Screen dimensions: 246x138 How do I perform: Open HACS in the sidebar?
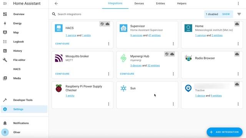pos(17,69)
